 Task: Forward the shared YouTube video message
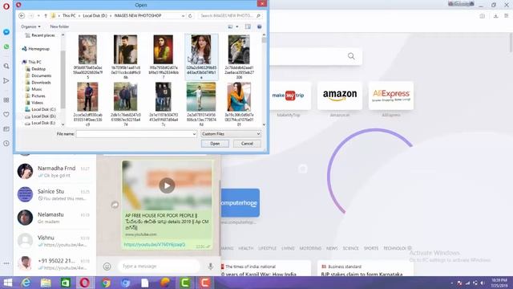115,205
